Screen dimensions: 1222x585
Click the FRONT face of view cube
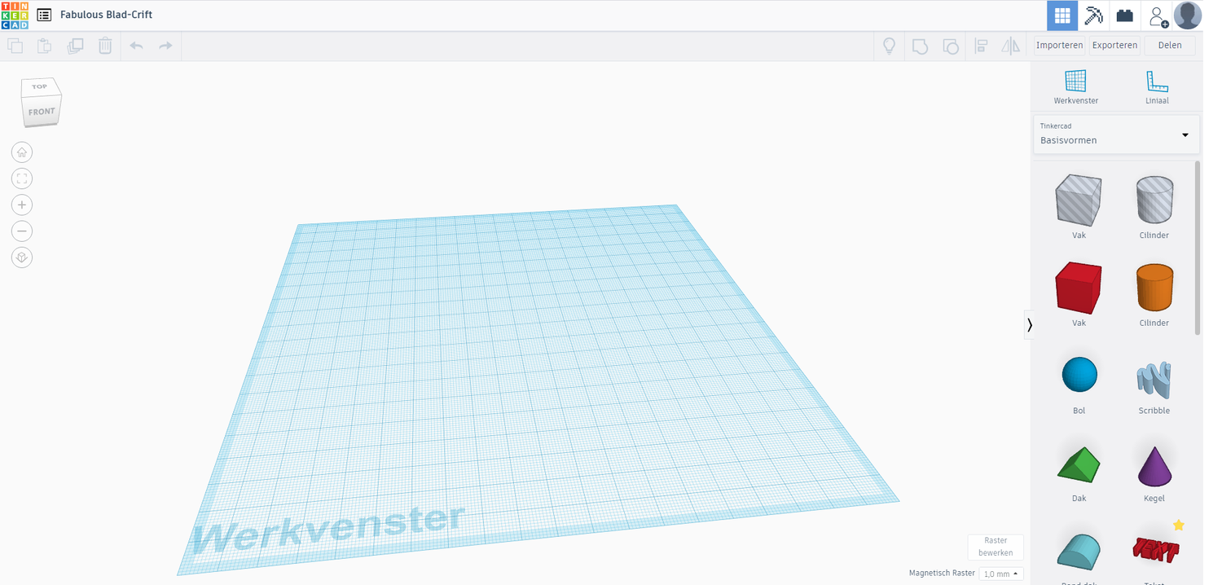click(42, 112)
